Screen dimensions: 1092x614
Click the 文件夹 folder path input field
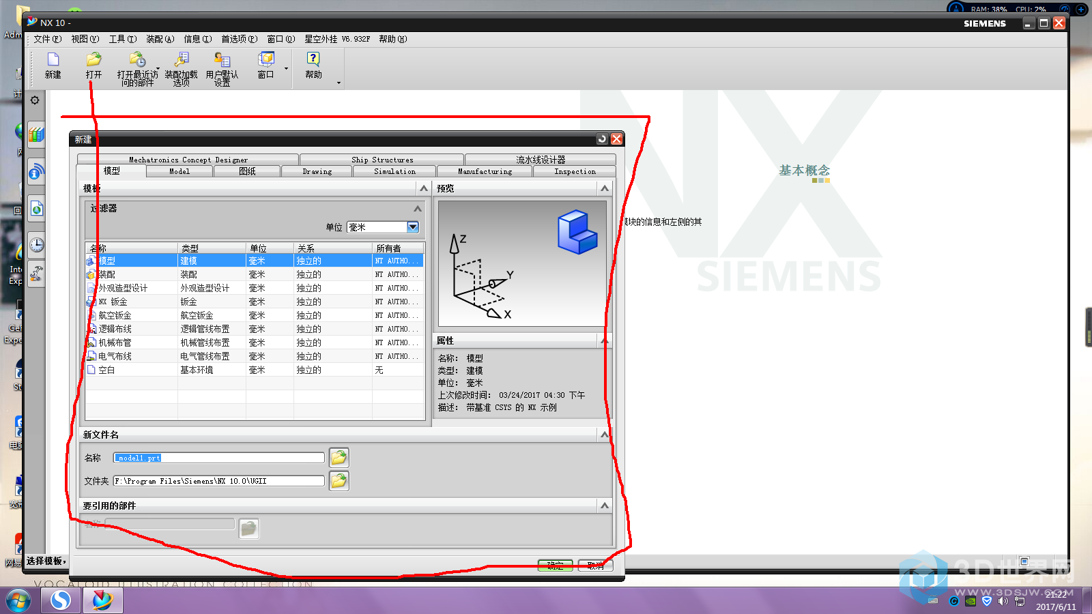pos(219,481)
